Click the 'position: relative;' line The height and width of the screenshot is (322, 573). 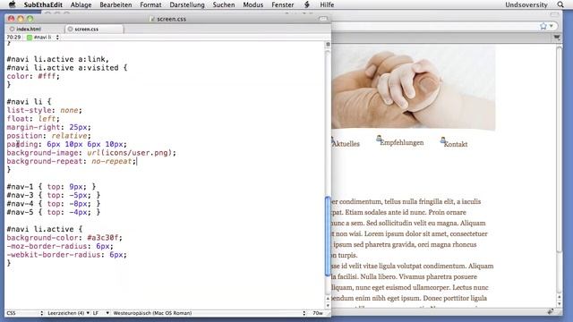[x=48, y=136]
